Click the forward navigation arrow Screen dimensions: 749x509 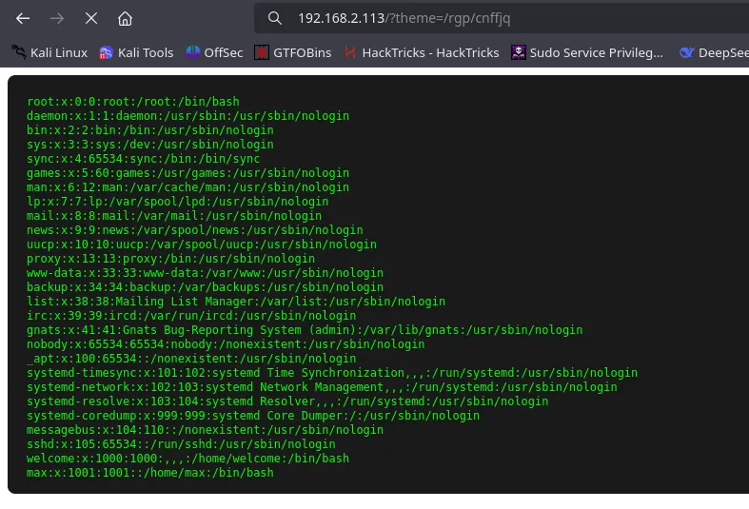tap(57, 18)
